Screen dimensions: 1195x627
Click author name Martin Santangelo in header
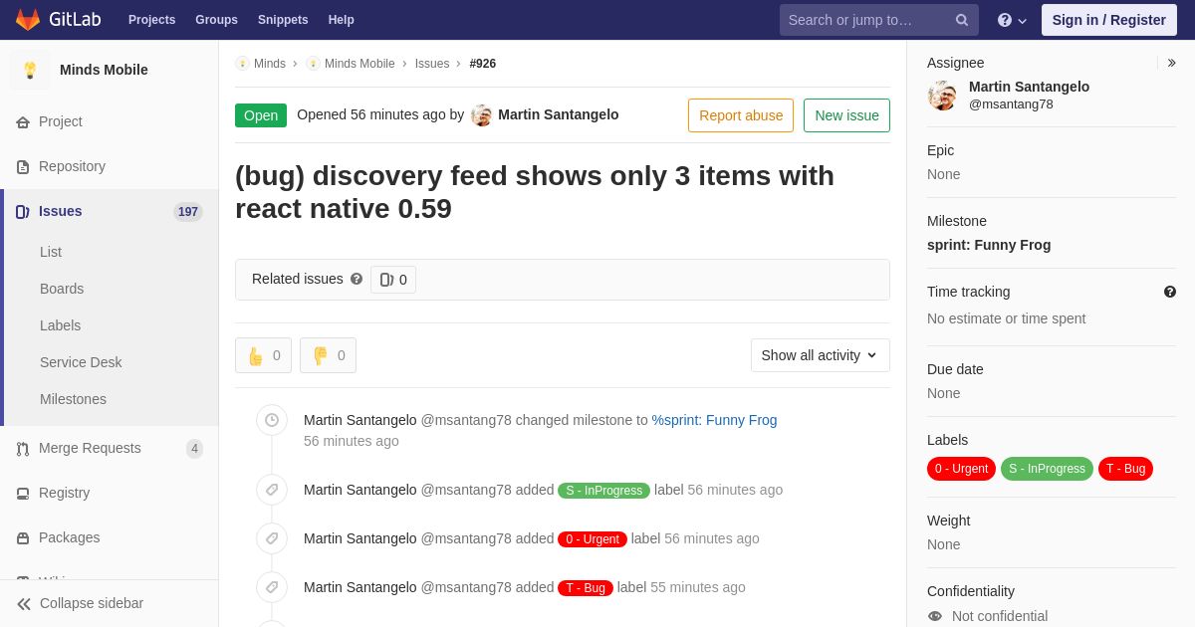(559, 114)
